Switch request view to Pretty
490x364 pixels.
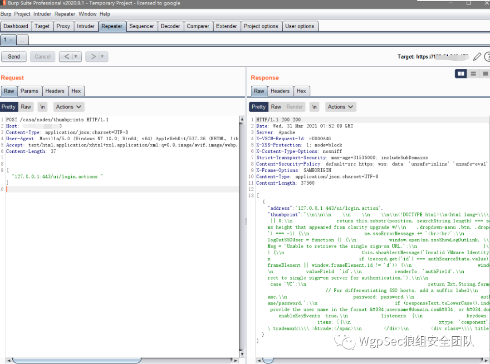coord(9,107)
